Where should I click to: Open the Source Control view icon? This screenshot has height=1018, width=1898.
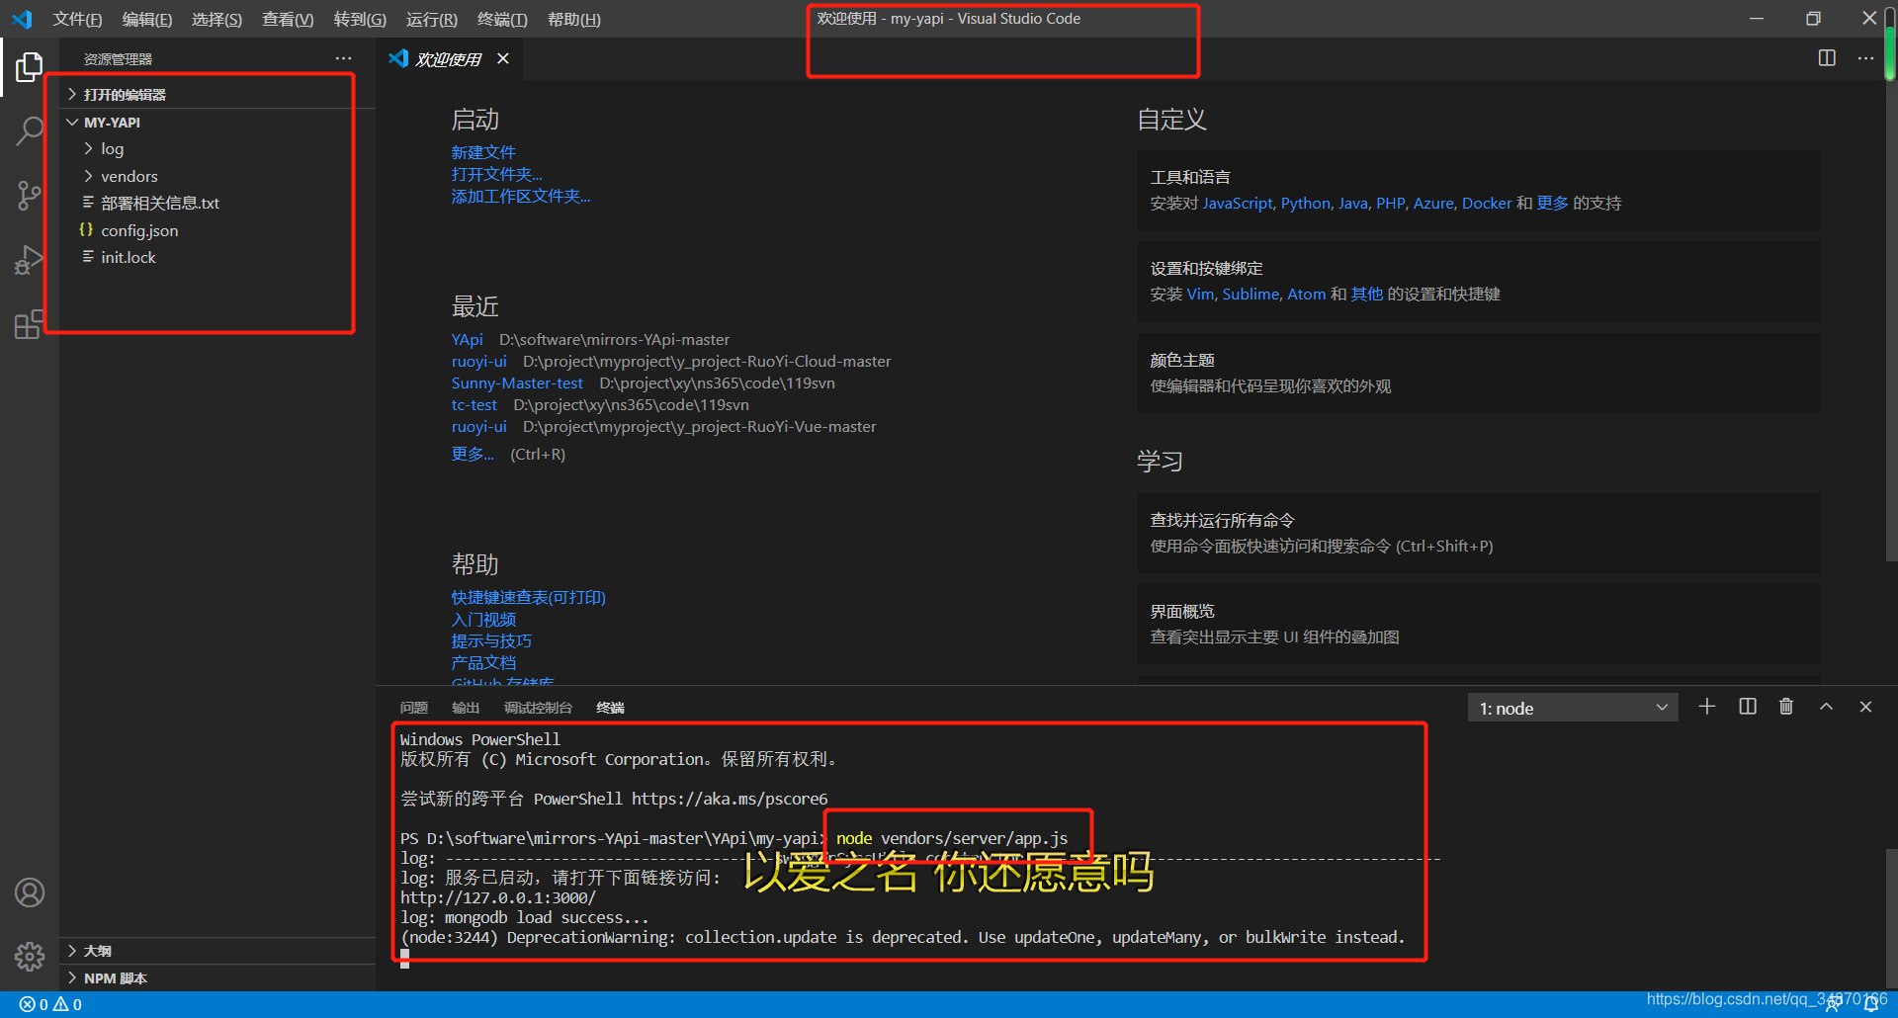pos(30,195)
